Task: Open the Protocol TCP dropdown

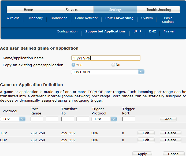Action: tap(22, 119)
